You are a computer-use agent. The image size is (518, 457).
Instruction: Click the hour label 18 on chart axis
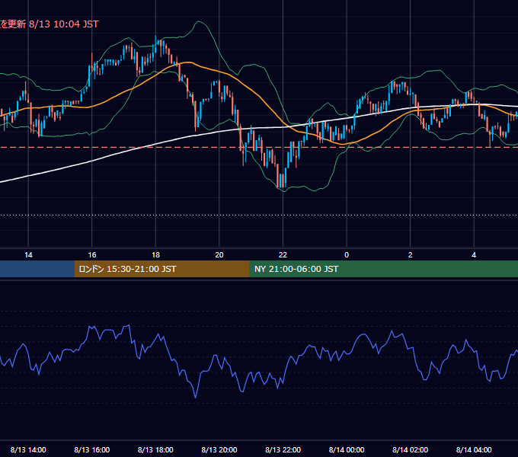[155, 255]
